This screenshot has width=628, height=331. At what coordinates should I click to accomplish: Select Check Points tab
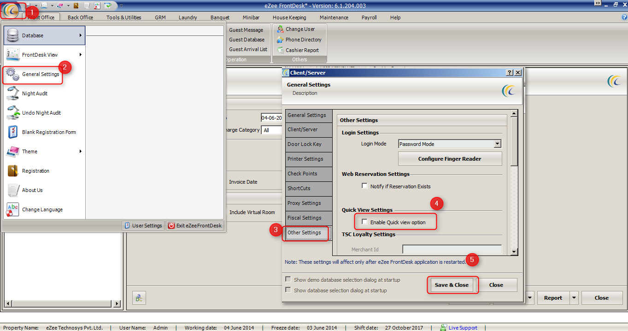(x=308, y=174)
